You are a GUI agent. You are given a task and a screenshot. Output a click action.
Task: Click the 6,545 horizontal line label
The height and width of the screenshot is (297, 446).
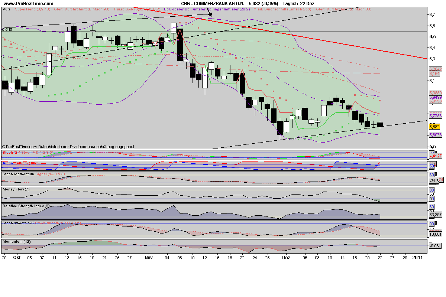7,29
